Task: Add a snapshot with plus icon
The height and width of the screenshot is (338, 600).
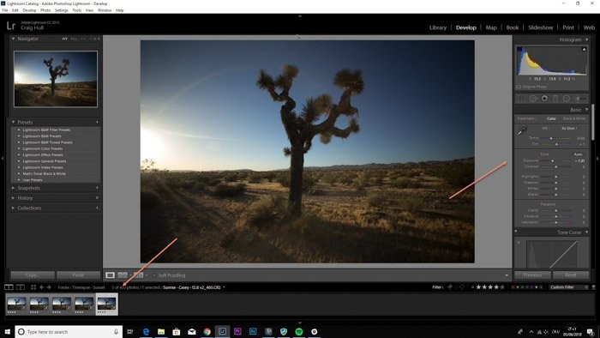Action: point(97,188)
